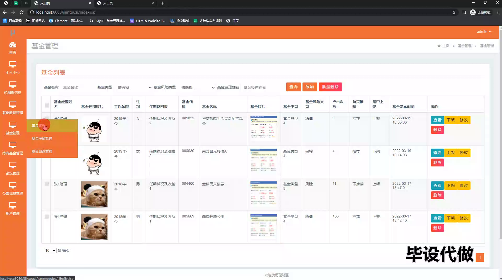Open 用户管理 monitor icon in sidebar
Screen dimensions: 502x280
[x=13, y=205]
